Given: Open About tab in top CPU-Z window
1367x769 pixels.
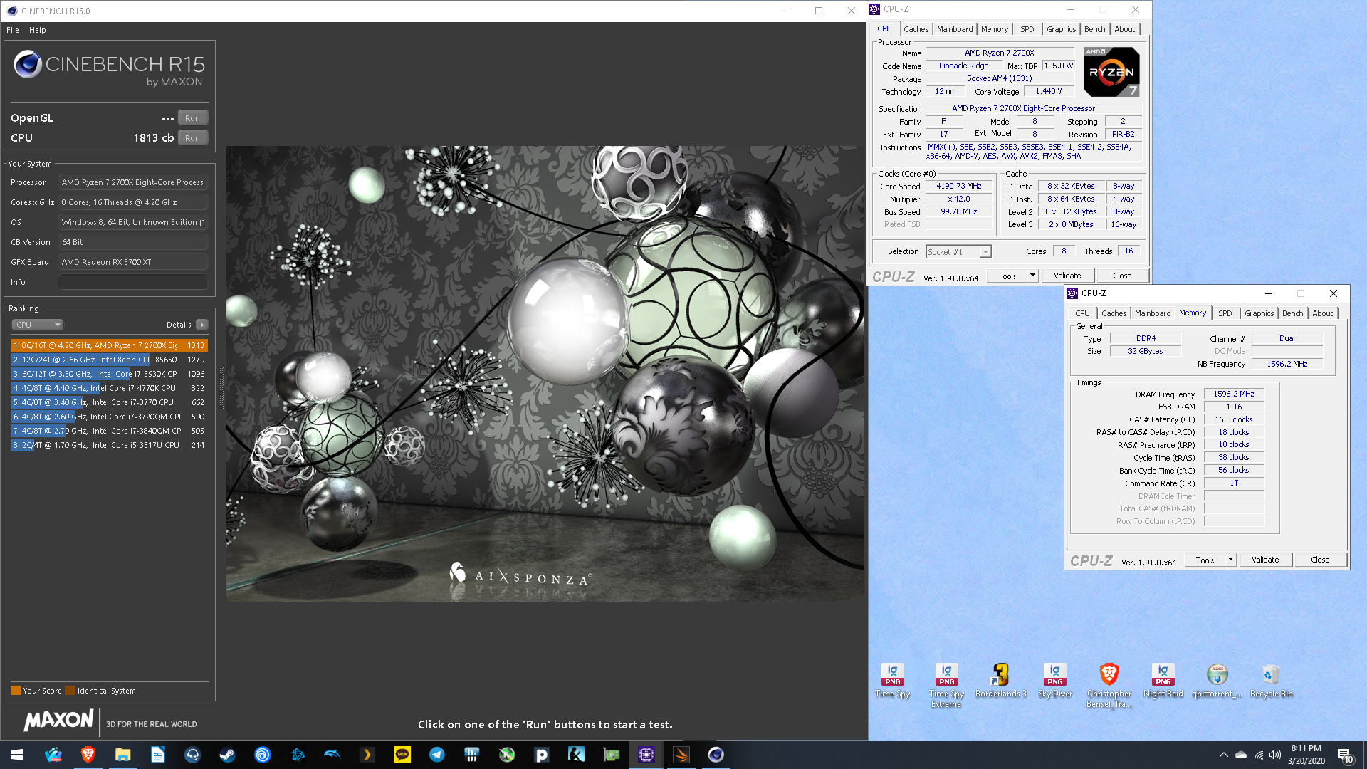Looking at the screenshot, I should click(x=1124, y=29).
